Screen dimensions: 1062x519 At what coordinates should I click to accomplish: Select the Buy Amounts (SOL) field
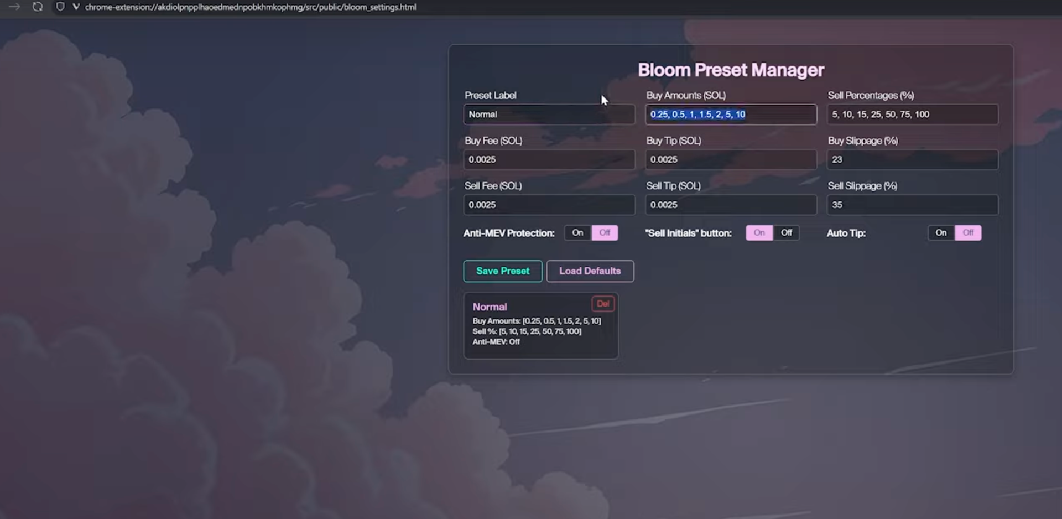tap(731, 114)
